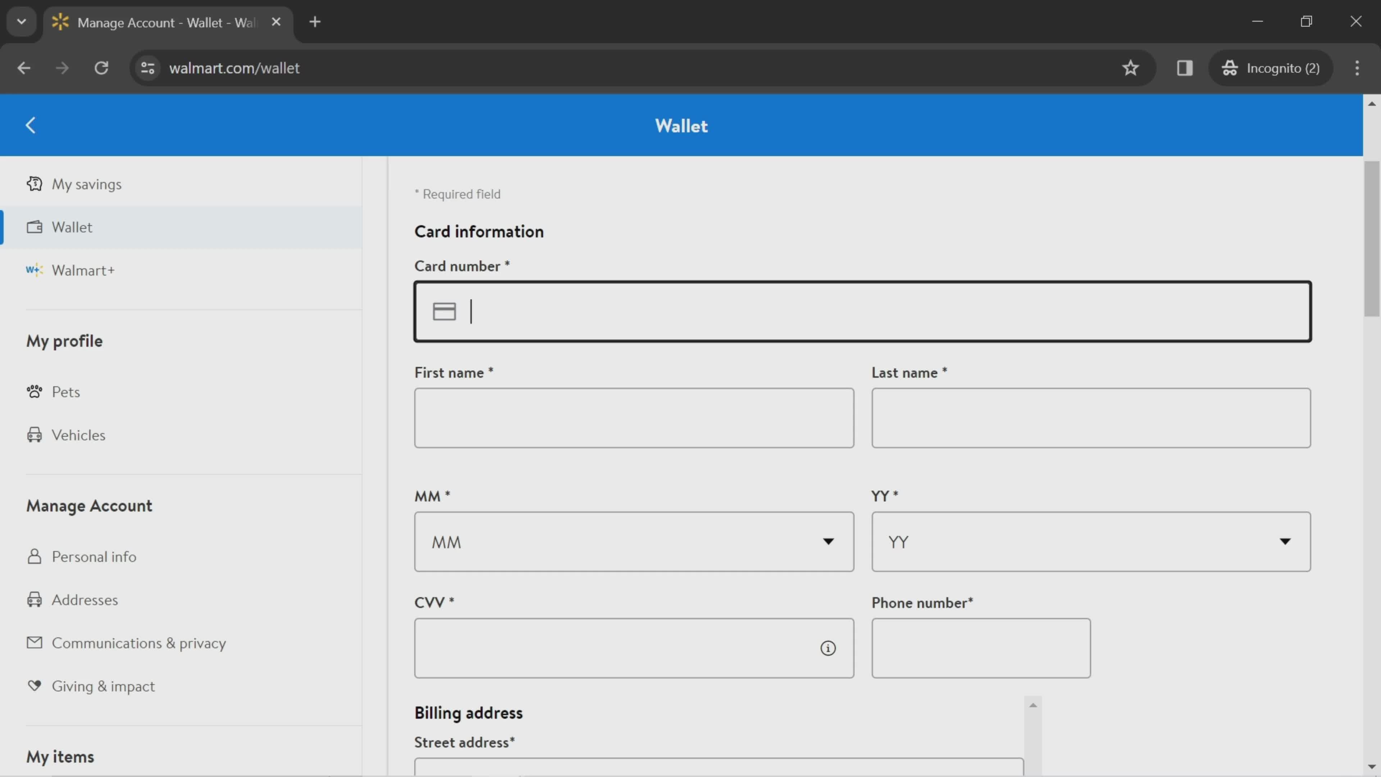Click the Pets profile link
1381x777 pixels.
click(x=65, y=391)
